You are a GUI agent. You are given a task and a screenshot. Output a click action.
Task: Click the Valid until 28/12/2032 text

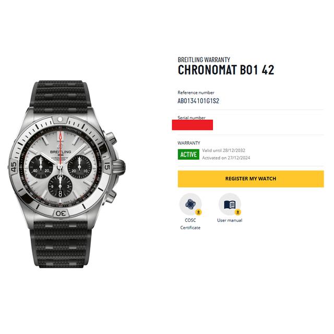(x=223, y=150)
